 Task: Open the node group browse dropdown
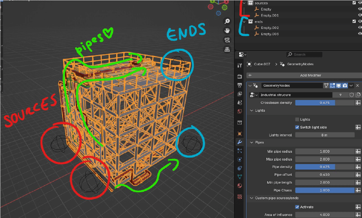point(254,95)
